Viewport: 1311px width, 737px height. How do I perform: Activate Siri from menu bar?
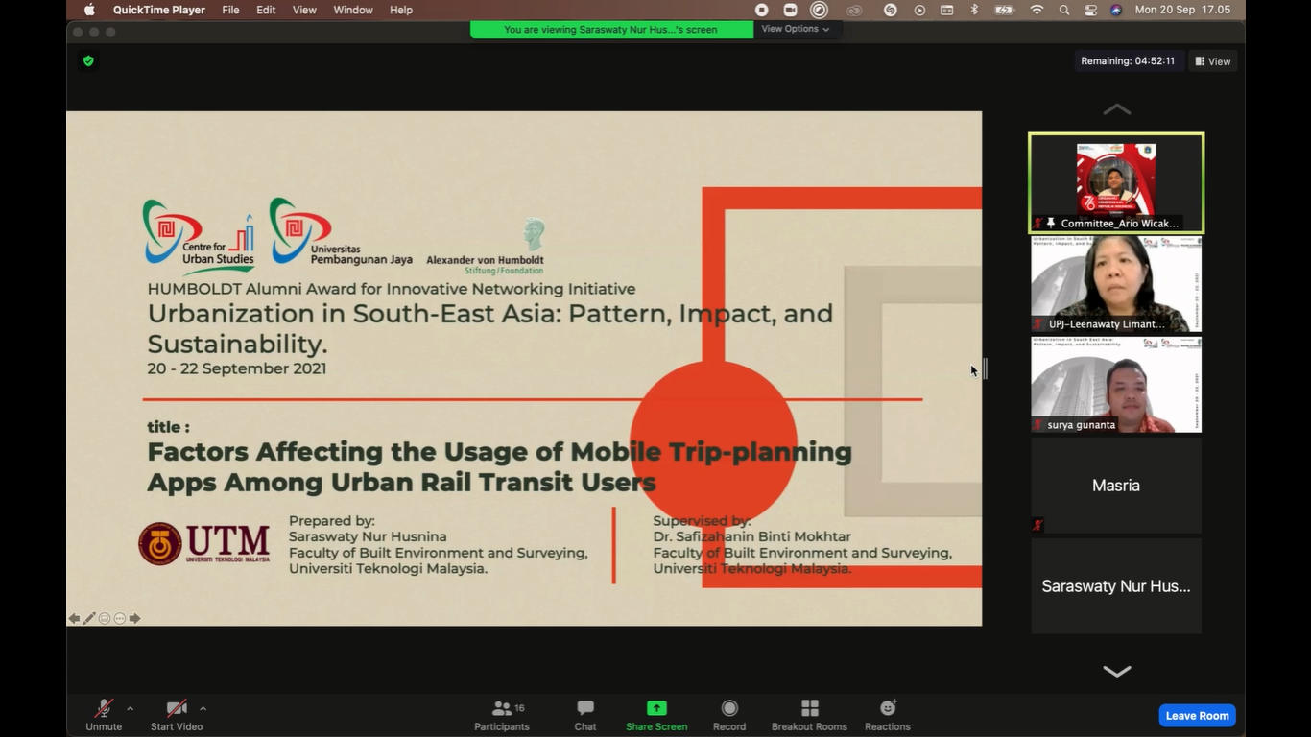(1116, 10)
